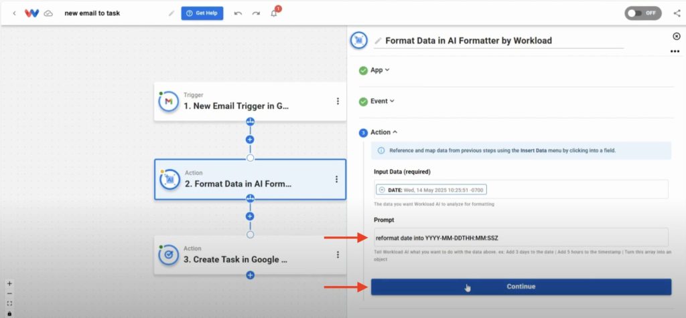Select the Create Task in Google step

click(x=250, y=255)
